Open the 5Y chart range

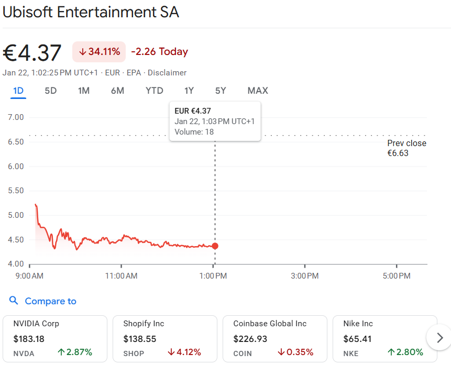(221, 91)
